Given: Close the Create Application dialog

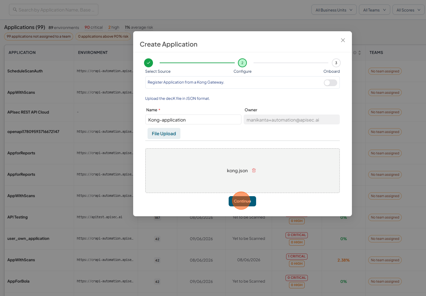Looking at the screenshot, I should coord(343,40).
